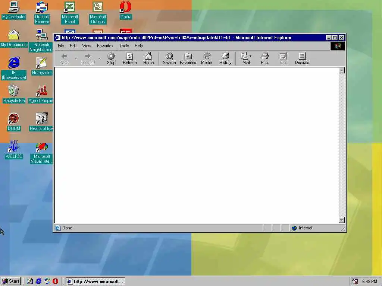Select the Hearts of Iron shortcut

pos(41,122)
